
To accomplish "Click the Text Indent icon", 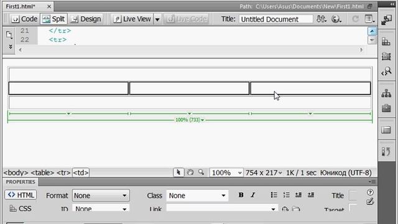I will [x=311, y=195].
